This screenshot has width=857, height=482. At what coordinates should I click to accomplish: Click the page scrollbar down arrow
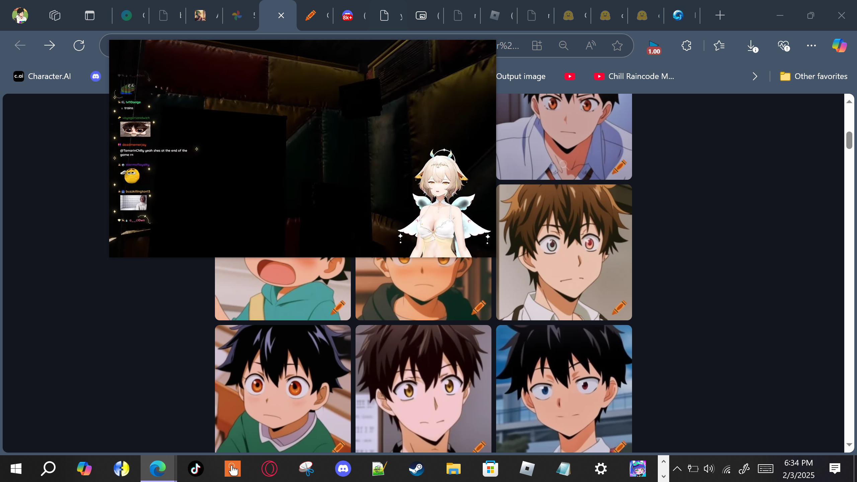[849, 445]
